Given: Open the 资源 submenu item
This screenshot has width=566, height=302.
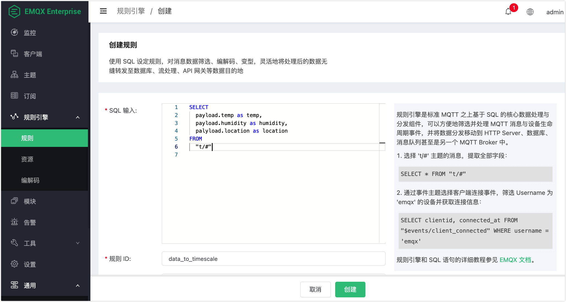Looking at the screenshot, I should coord(27,159).
